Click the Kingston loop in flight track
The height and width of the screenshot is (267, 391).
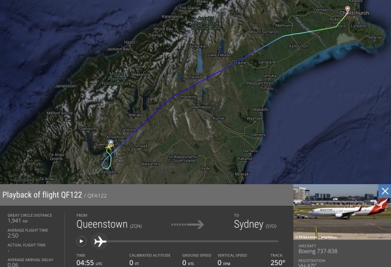pyautogui.click(x=106, y=163)
